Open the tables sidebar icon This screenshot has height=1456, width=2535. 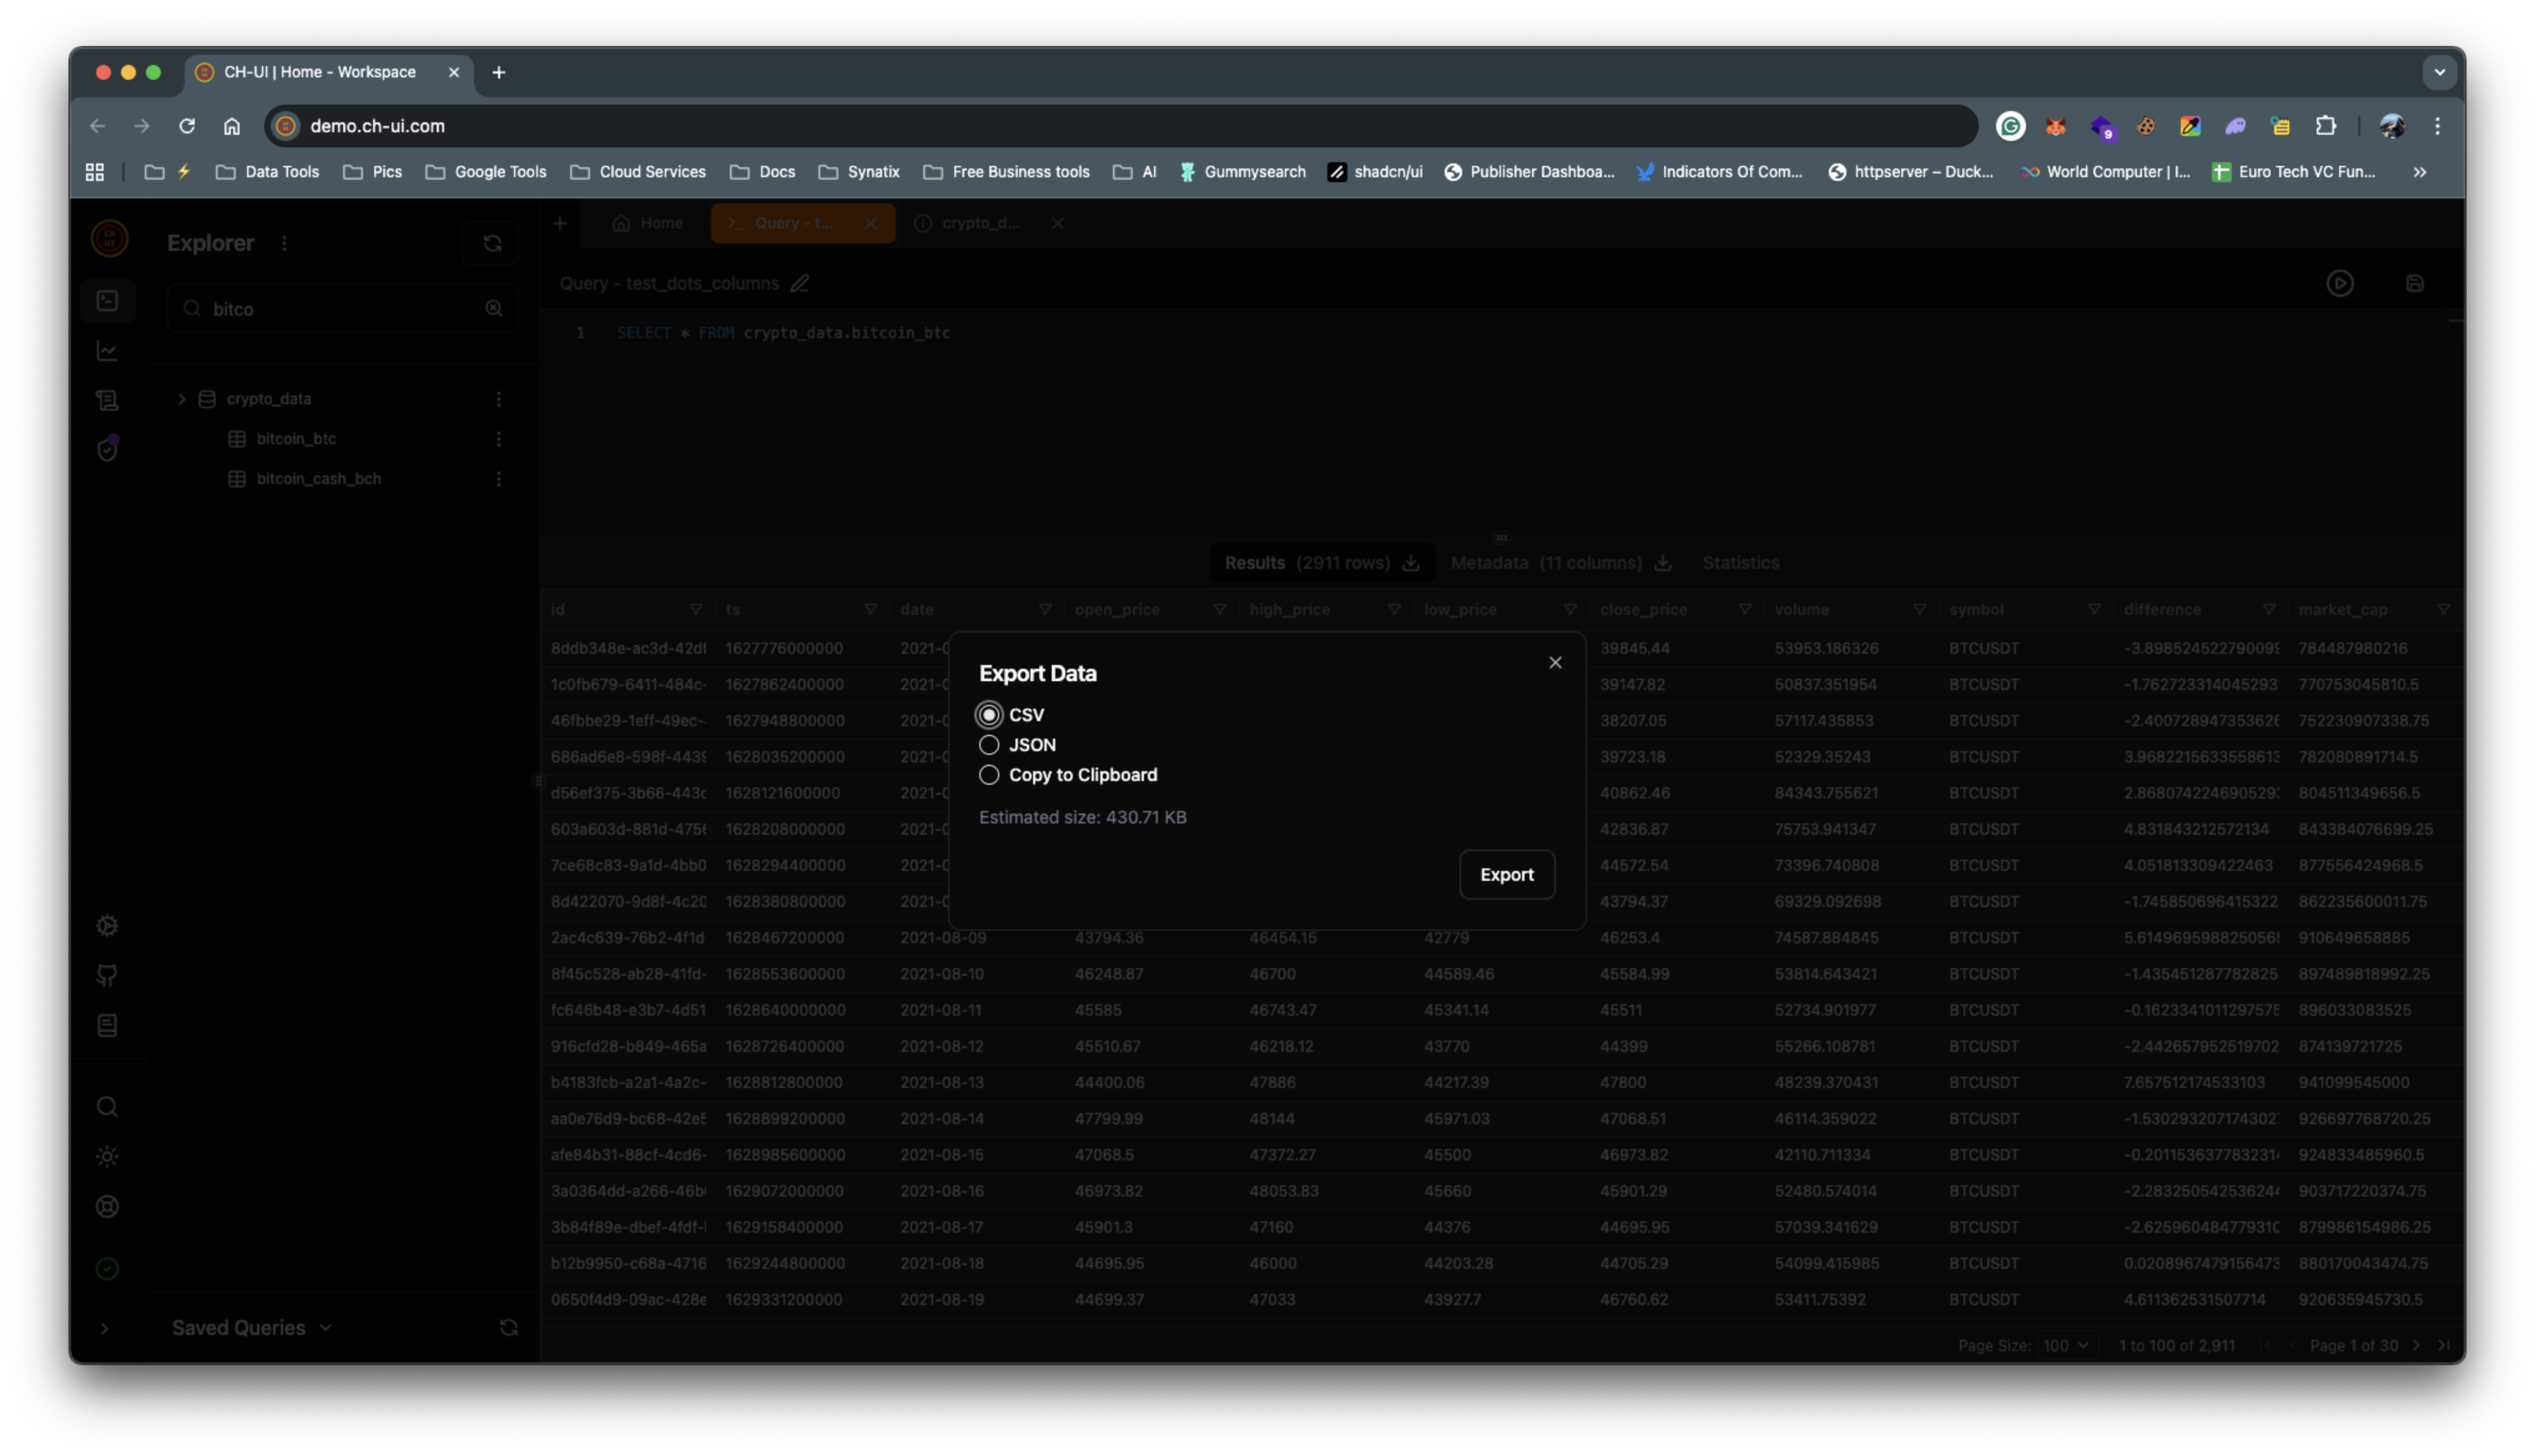pos(108,401)
